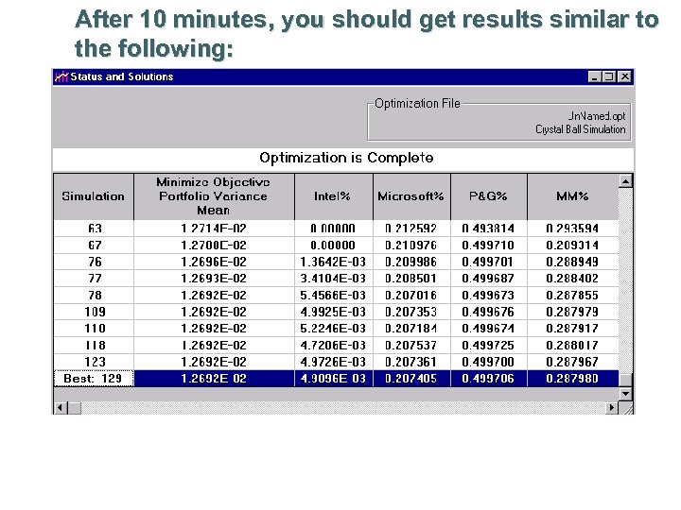681x510 pixels.
Task: Click the Intel% column header
Action: (333, 196)
